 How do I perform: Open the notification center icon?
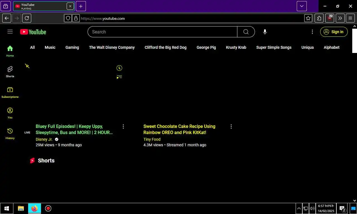(342, 208)
